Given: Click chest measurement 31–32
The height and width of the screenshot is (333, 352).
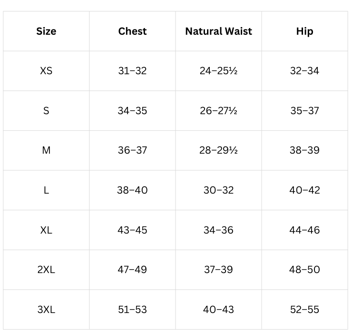Looking at the screenshot, I should (x=132, y=71).
